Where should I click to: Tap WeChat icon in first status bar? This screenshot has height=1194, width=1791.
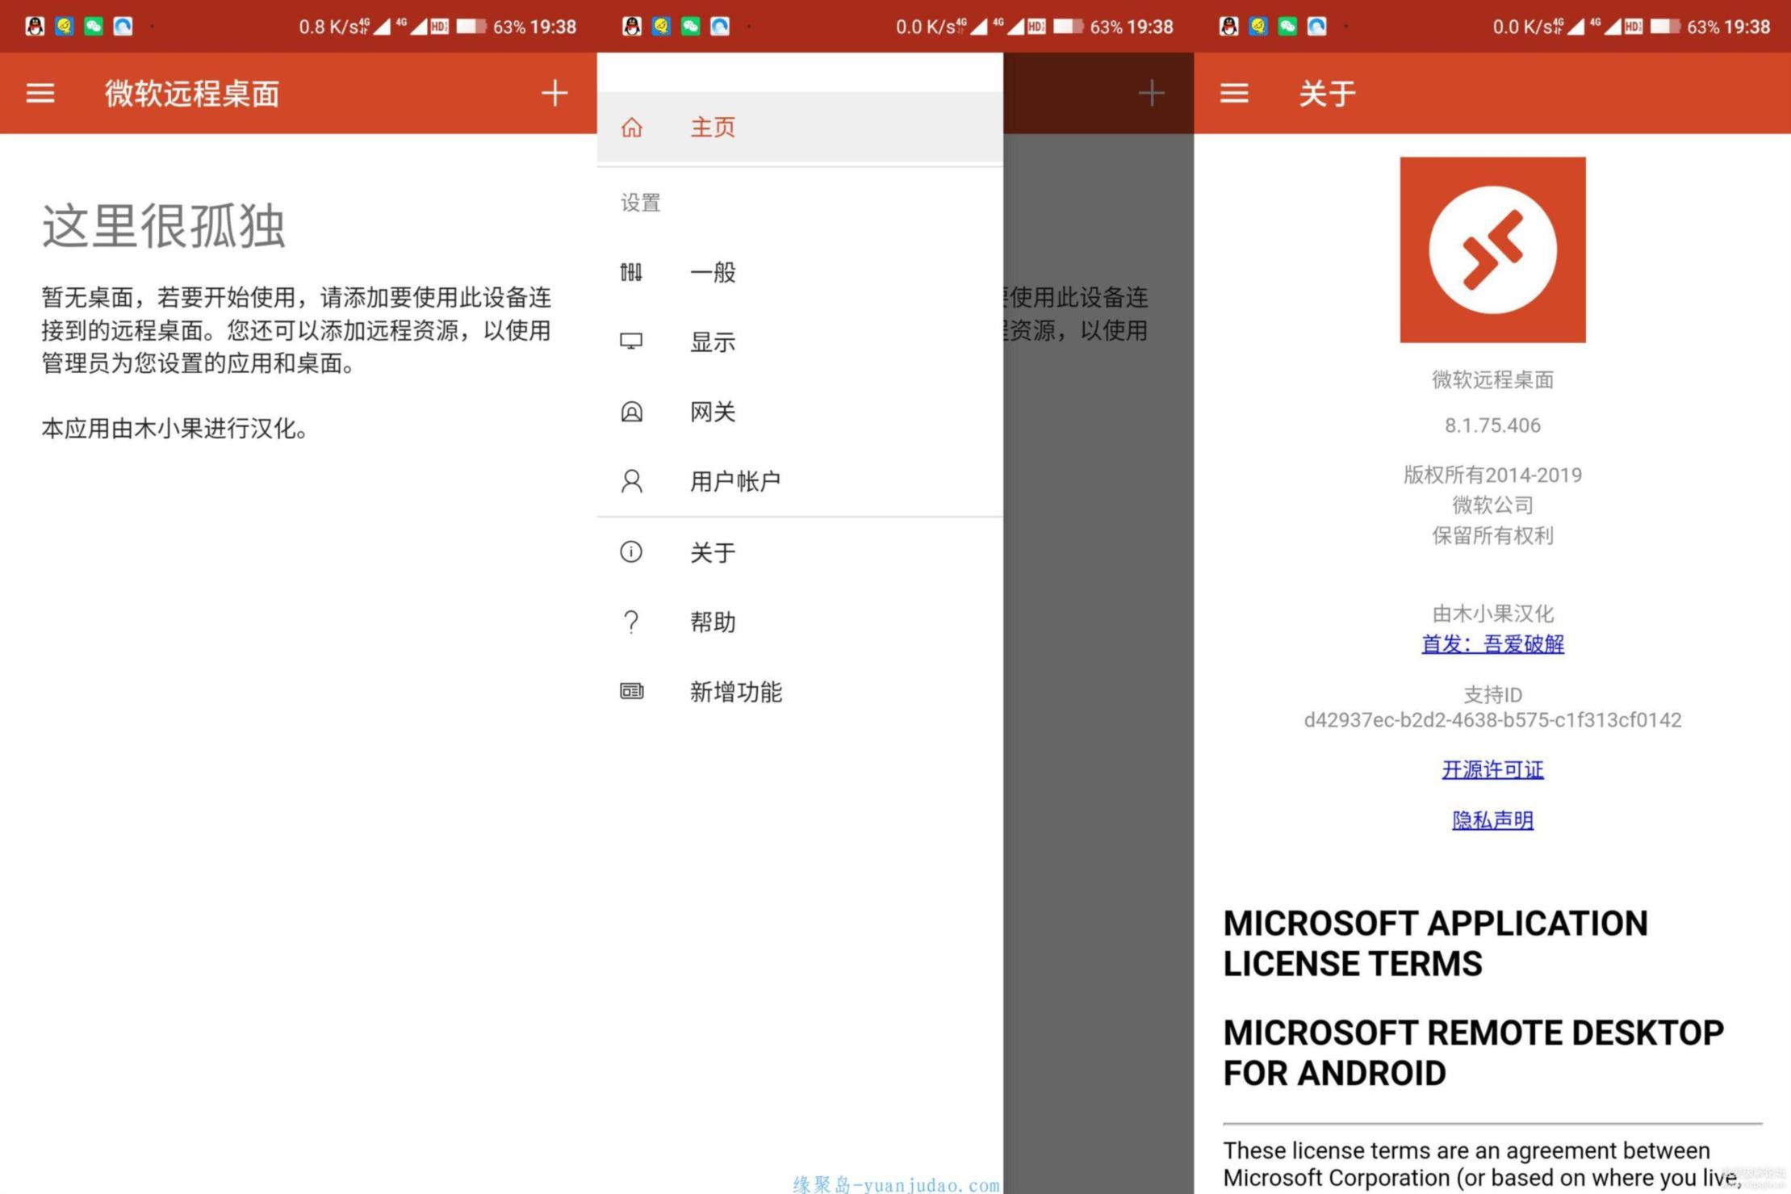[x=94, y=27]
